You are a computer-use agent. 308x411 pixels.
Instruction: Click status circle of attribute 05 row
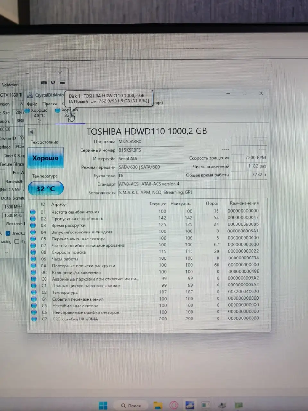33,239
